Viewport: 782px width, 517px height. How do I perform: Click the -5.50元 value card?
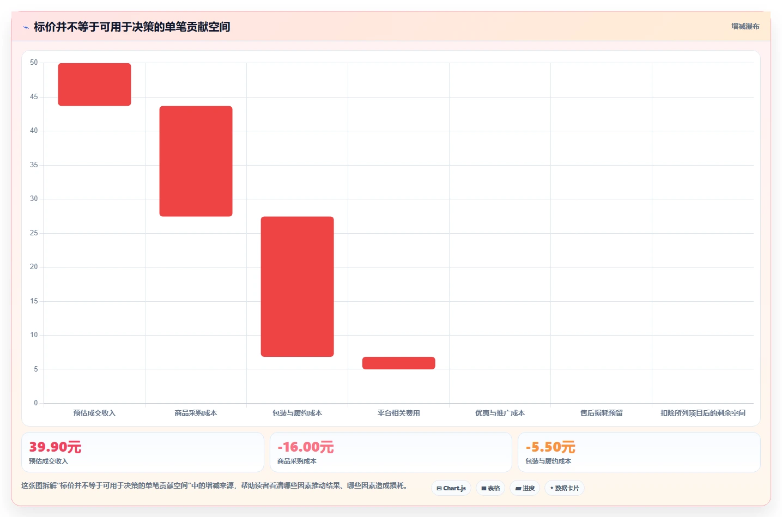point(639,452)
